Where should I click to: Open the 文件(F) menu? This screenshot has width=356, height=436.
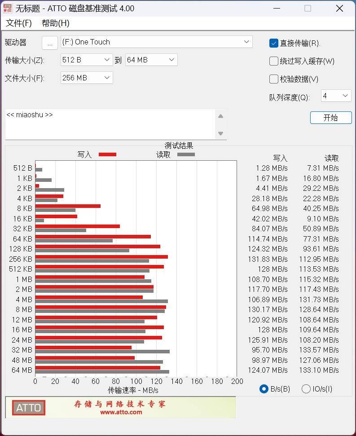tap(18, 23)
